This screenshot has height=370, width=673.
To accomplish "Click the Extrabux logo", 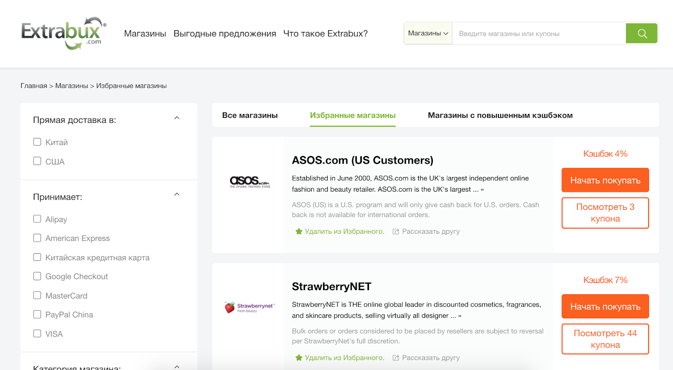I will tap(64, 33).
